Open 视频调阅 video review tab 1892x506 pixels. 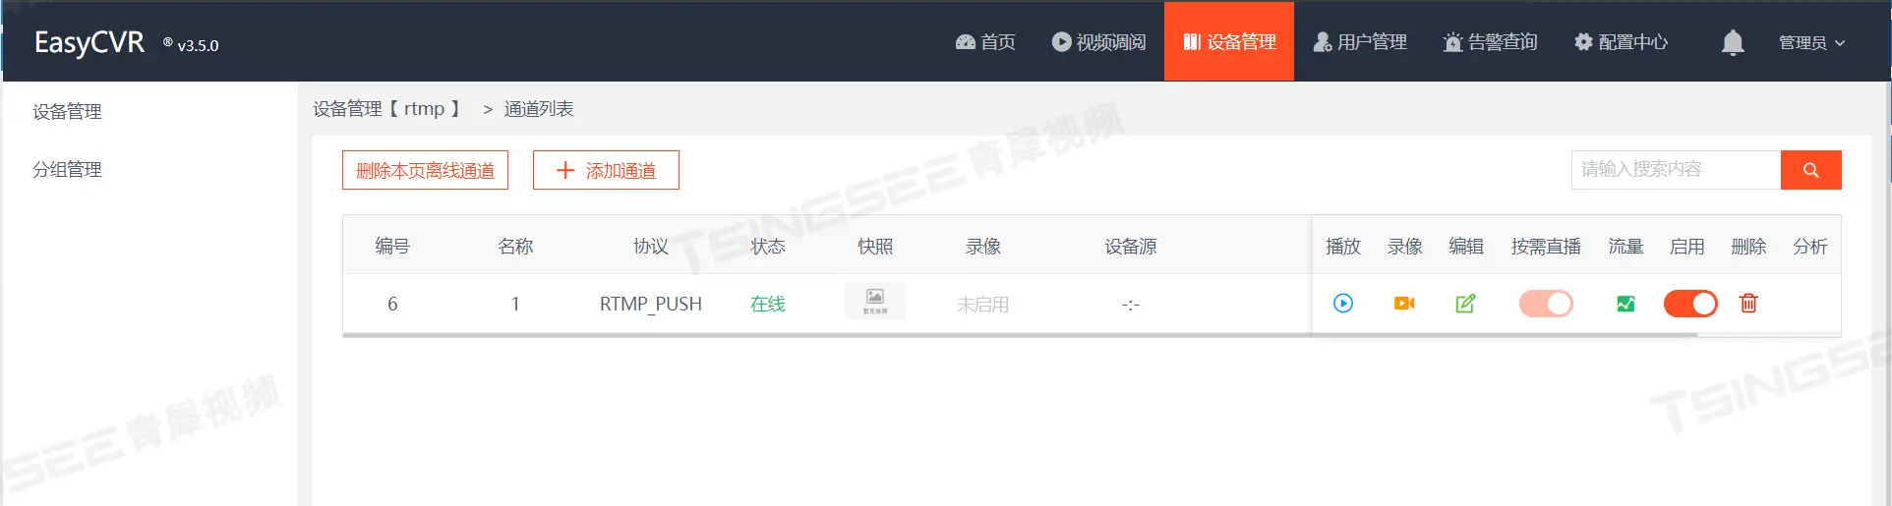1098,42
